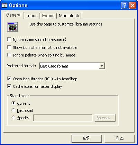Click the 취소 cancel button
The width and height of the screenshot is (138, 145).
coord(119,138)
